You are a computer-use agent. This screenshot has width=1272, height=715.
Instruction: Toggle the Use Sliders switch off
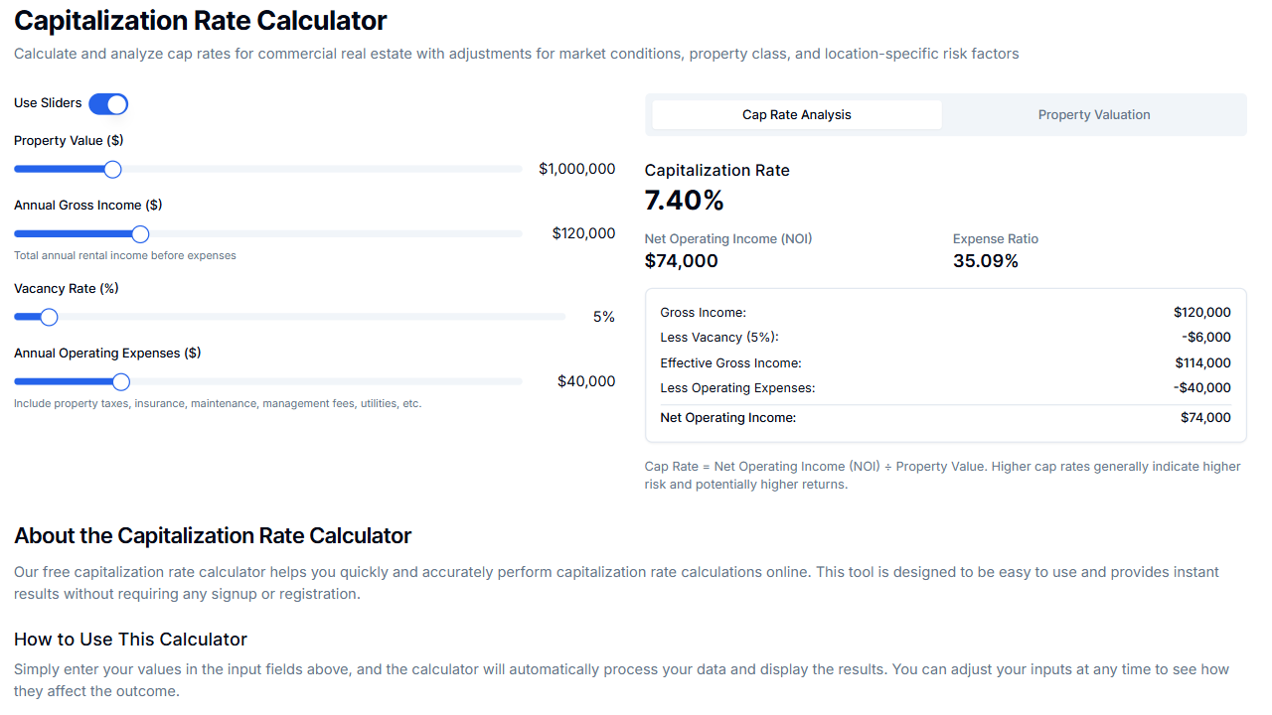click(x=108, y=103)
